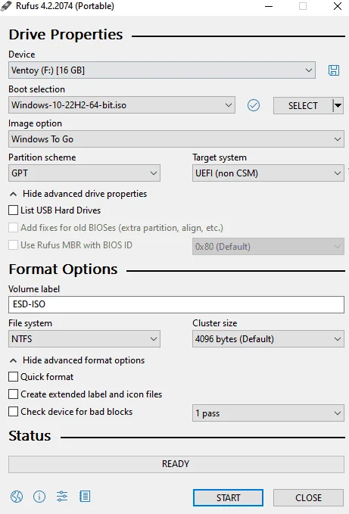Click the Drive Properties heading
This screenshot has height=514, width=349.
pyautogui.click(x=66, y=34)
